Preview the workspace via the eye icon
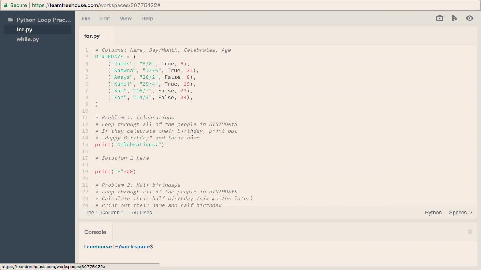Image resolution: width=481 pixels, height=270 pixels. tap(470, 18)
